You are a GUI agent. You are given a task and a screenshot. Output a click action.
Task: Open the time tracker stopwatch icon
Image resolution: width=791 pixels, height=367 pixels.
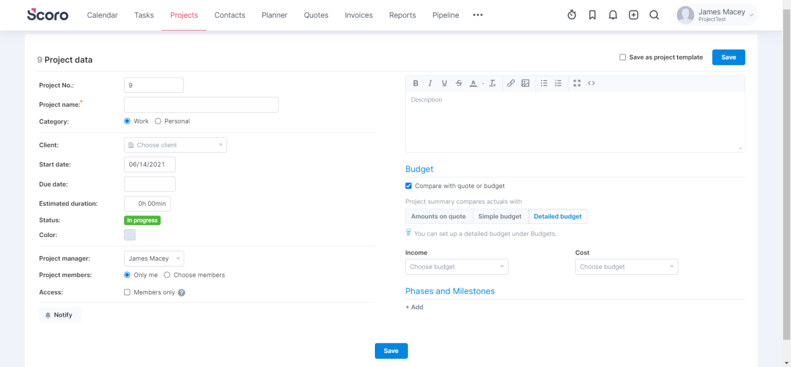click(x=572, y=15)
